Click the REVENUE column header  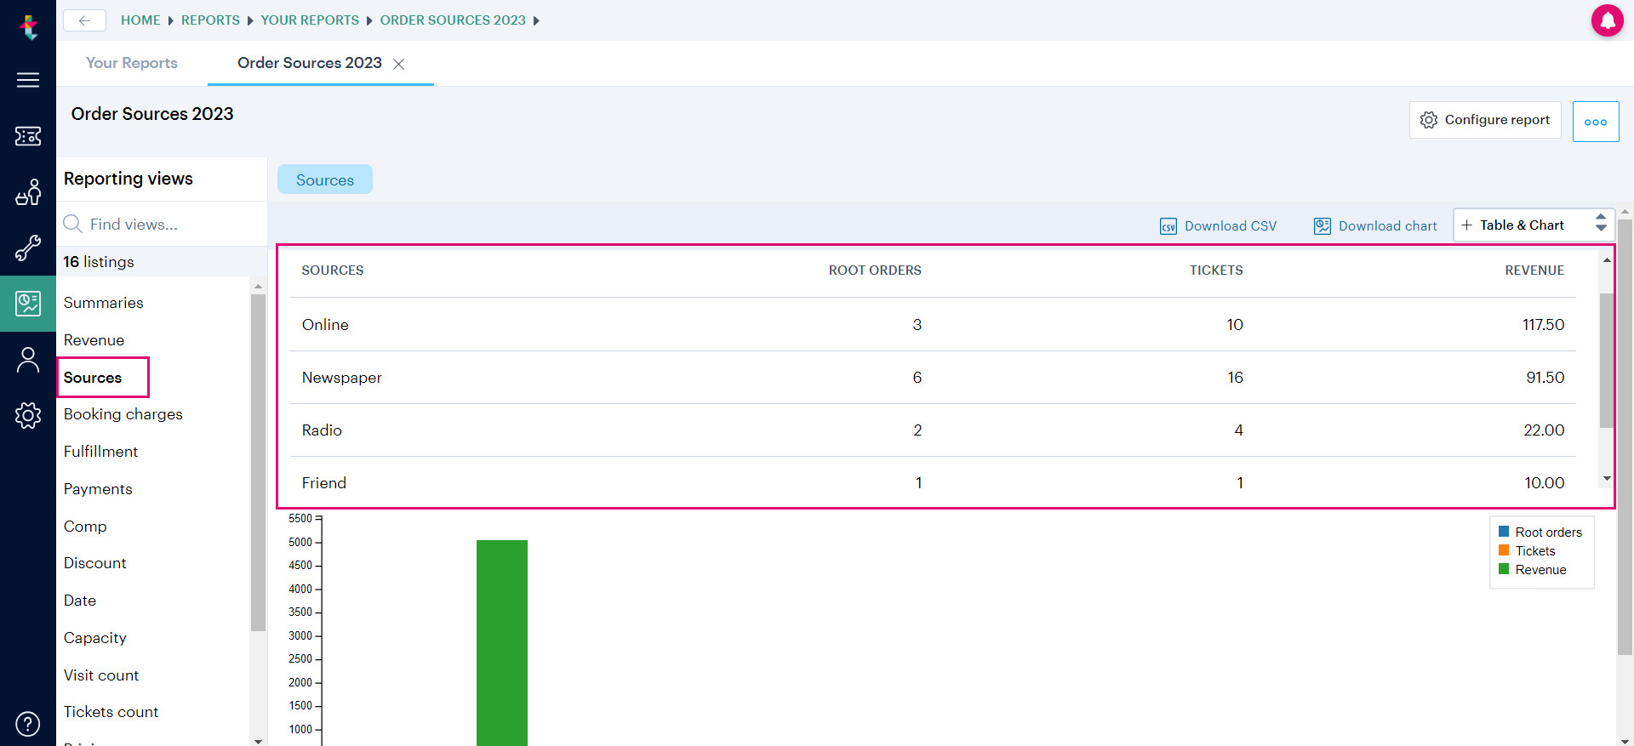tap(1534, 270)
